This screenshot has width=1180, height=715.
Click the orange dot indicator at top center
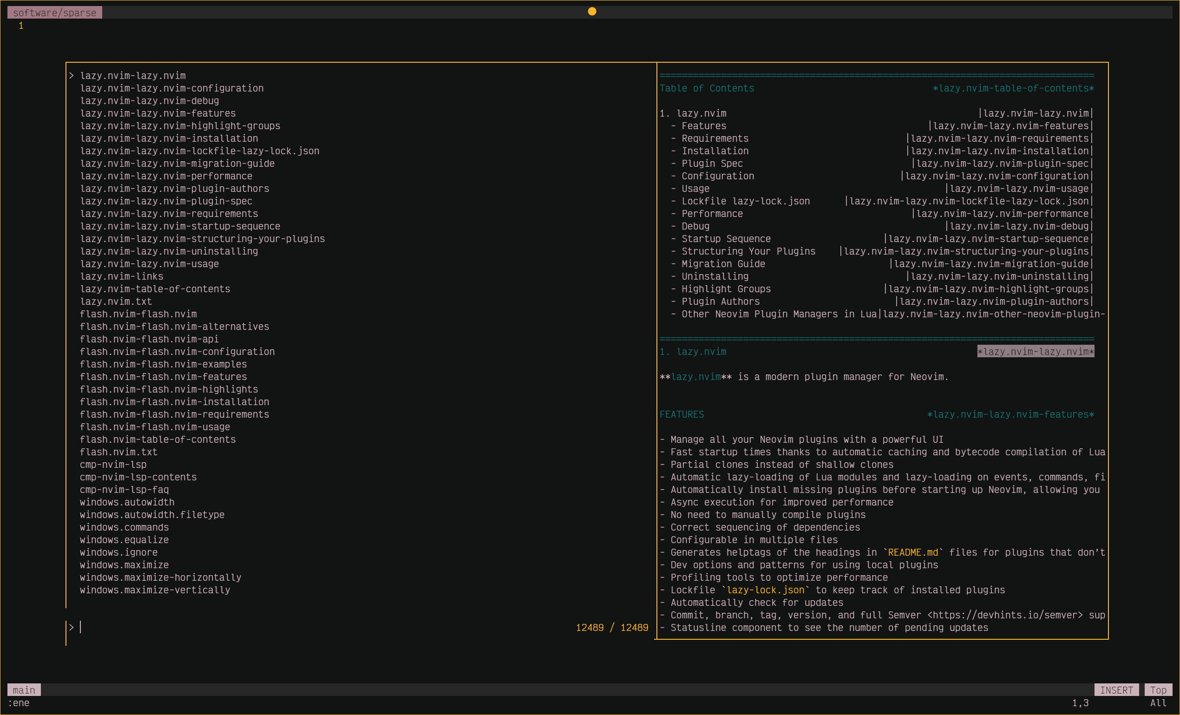(592, 12)
